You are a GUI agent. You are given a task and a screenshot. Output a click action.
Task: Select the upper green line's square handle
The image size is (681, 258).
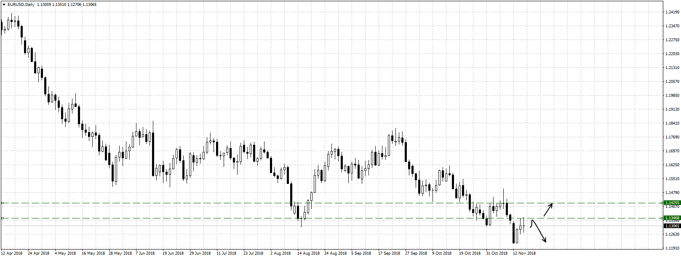2,203
